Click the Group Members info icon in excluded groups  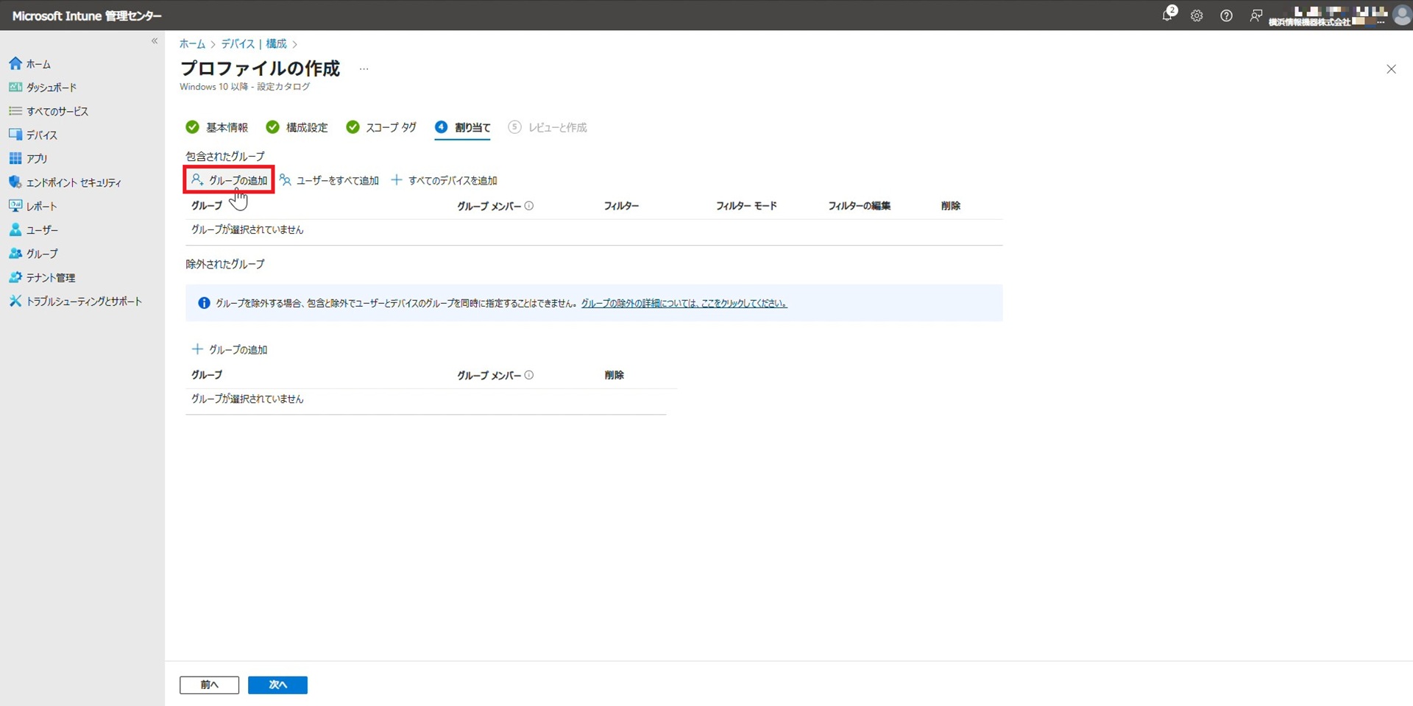click(x=528, y=375)
